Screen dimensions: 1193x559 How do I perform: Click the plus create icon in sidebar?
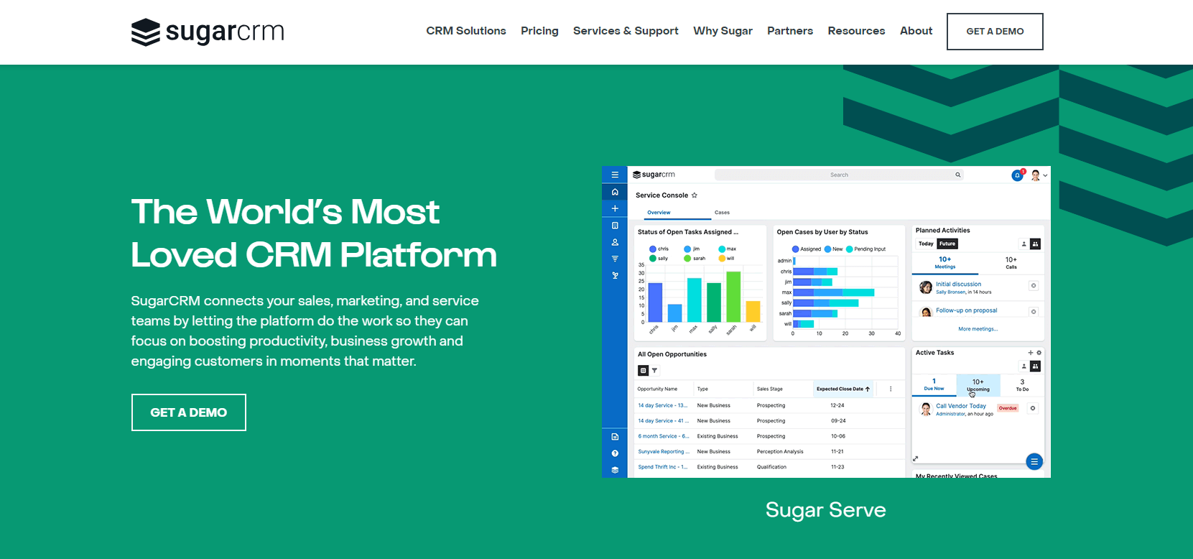615,208
